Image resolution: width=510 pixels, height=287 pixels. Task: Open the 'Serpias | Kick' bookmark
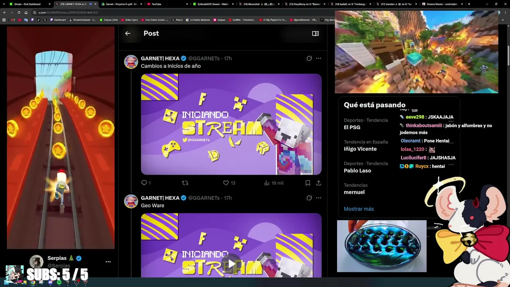(109, 20)
